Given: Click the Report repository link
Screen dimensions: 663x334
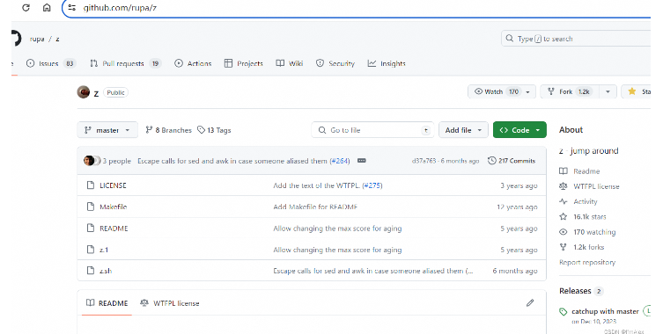Looking at the screenshot, I should tap(587, 262).
